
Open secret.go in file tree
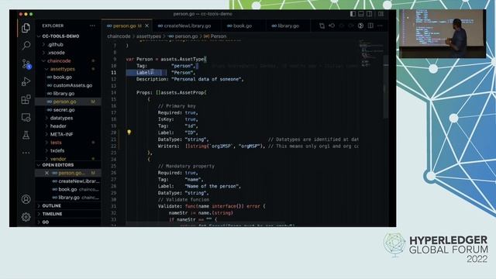click(64, 110)
